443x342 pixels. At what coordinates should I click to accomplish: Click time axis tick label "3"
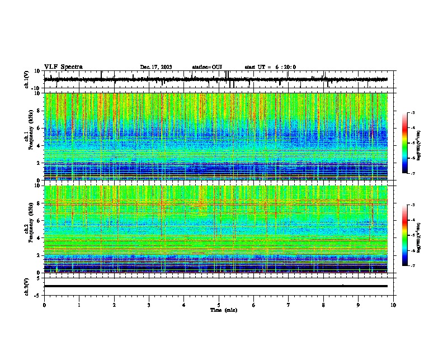[149, 305]
